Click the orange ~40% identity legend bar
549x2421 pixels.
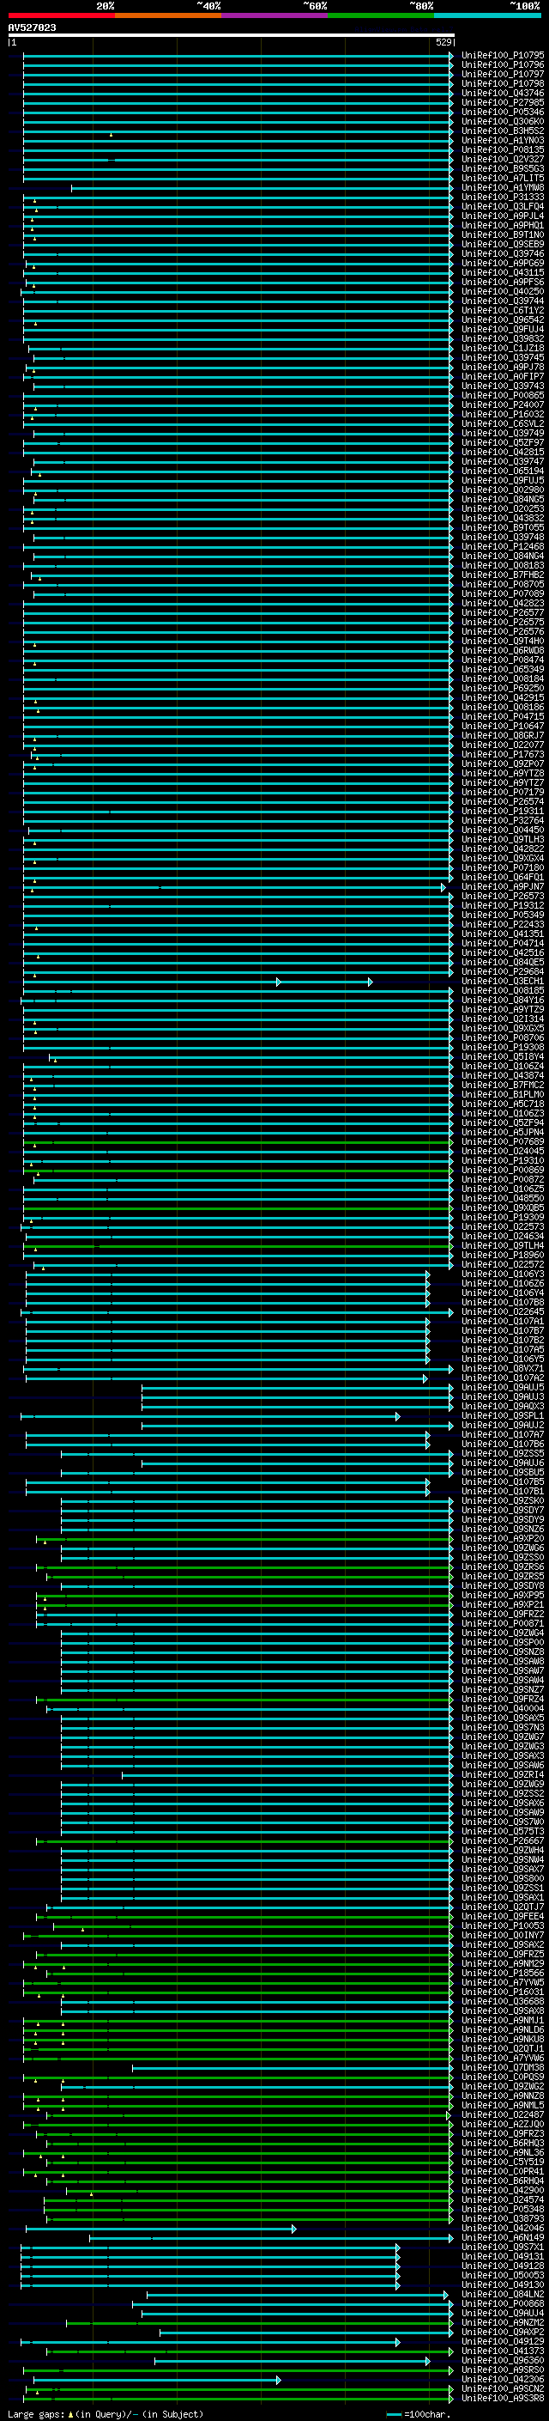pyautogui.click(x=168, y=15)
